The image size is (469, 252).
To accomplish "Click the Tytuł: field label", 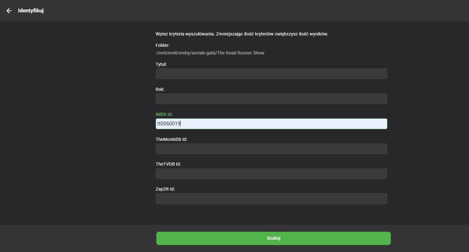I will click(161, 64).
